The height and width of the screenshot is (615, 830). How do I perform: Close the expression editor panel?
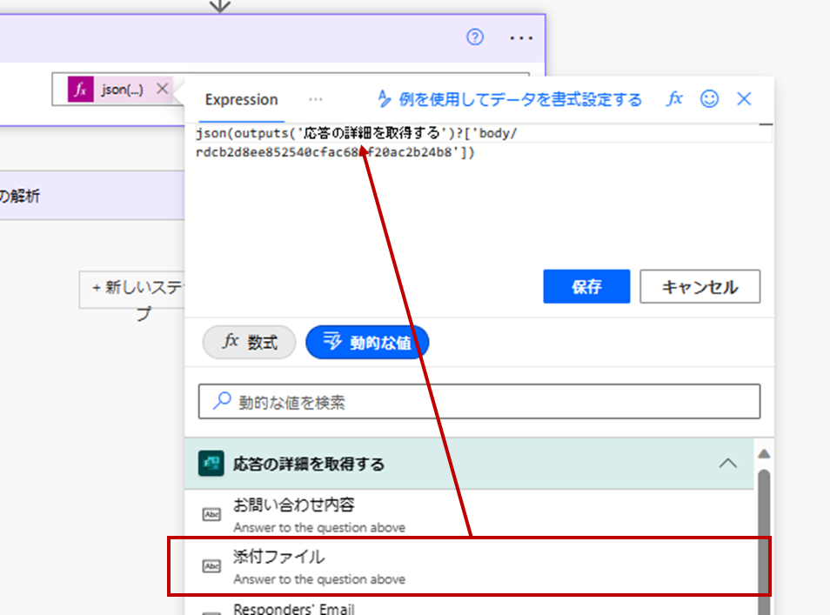point(744,98)
